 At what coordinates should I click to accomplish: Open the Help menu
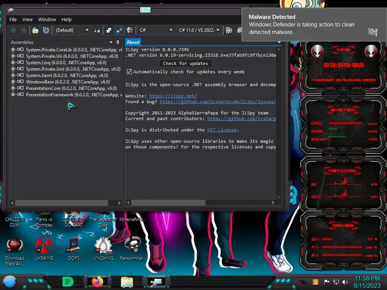click(67, 20)
